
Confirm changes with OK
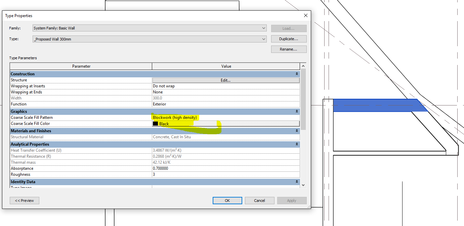[x=227, y=200]
